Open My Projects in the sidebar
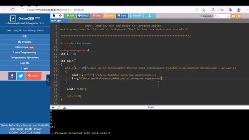 (x=25, y=42)
